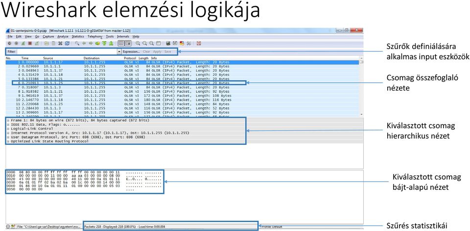Open the Help menu
Viewport: 470px width, 231px height.
pos(136,37)
